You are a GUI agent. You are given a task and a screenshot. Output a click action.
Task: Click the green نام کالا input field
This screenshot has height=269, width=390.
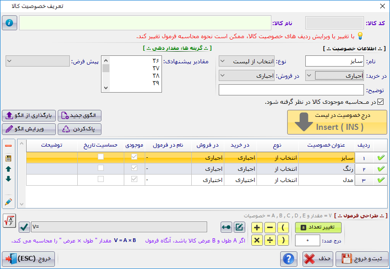click(145, 23)
